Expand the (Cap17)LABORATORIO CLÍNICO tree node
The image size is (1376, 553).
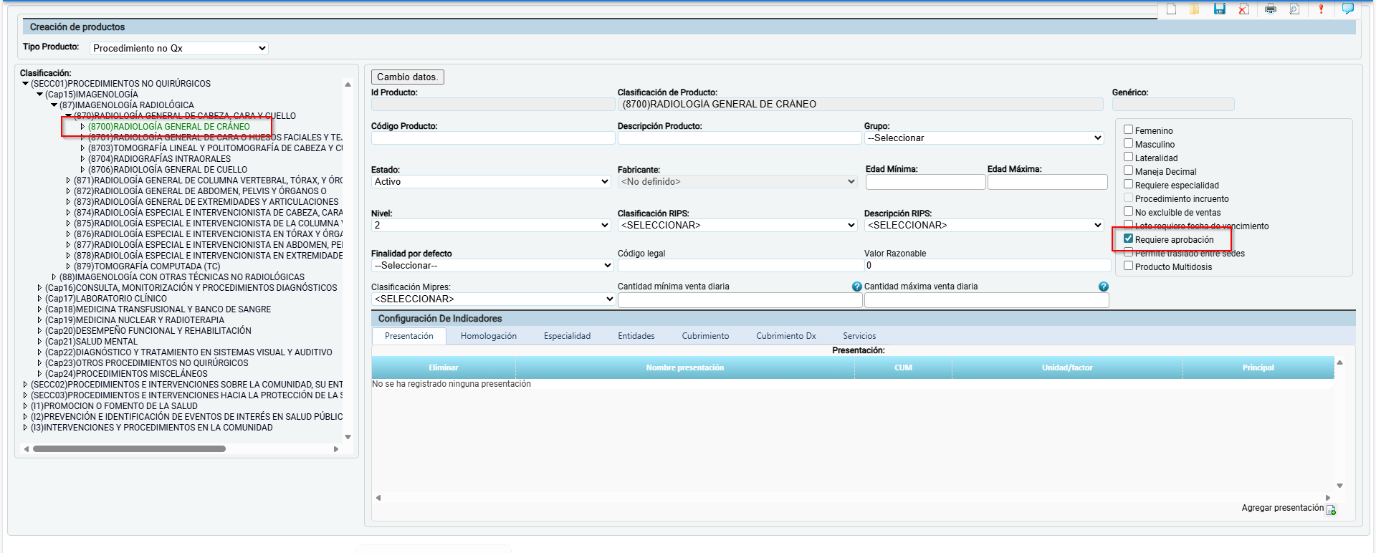(39, 299)
